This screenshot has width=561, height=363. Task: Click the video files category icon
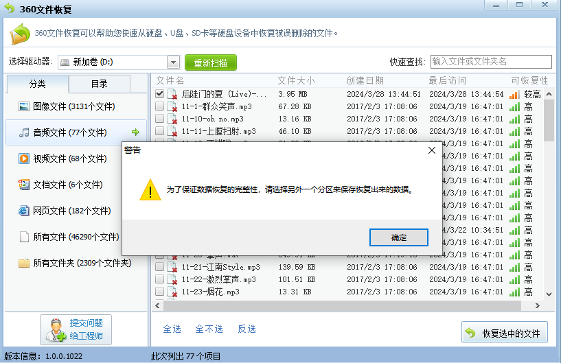[24, 159]
